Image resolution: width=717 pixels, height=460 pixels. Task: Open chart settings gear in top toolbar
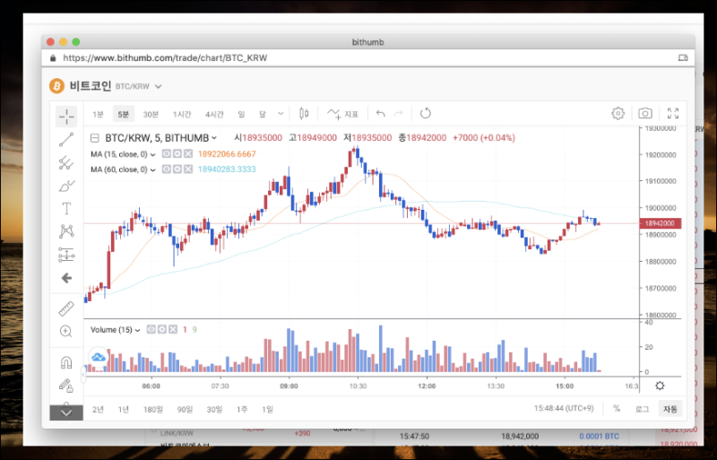pyautogui.click(x=618, y=113)
